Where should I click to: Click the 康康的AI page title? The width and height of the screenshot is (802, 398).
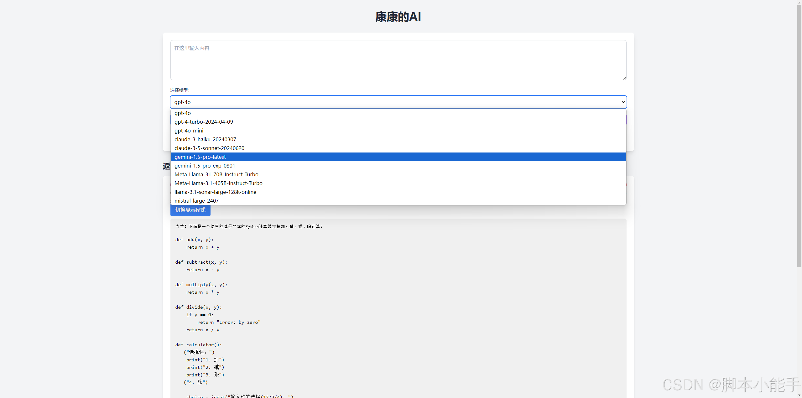[x=398, y=17]
